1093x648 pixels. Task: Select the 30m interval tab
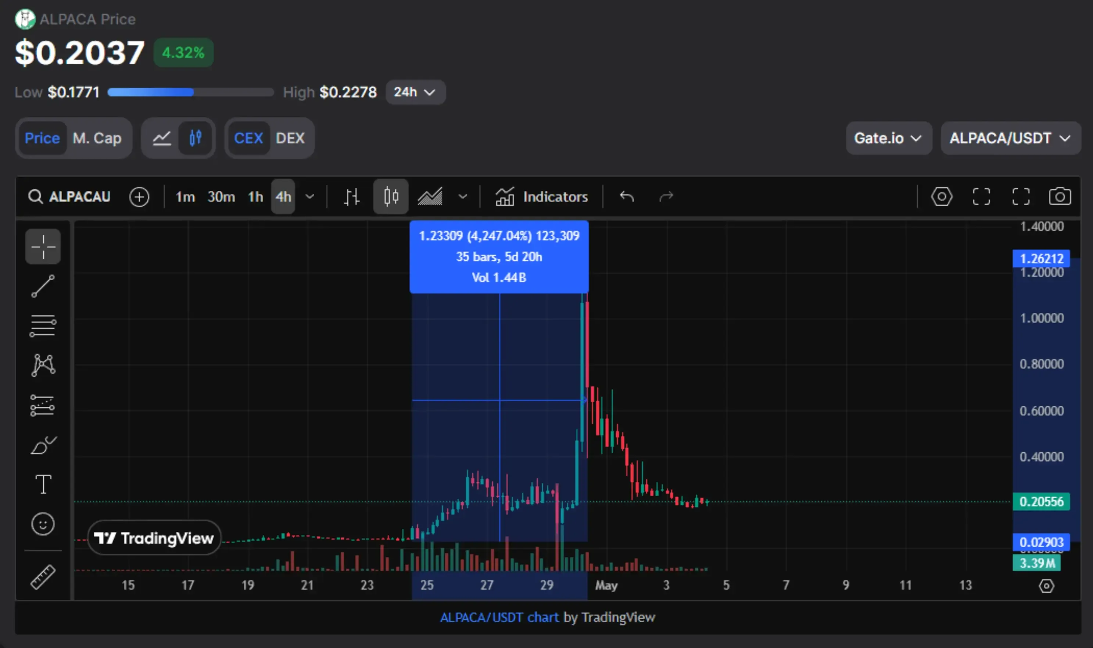click(x=221, y=196)
